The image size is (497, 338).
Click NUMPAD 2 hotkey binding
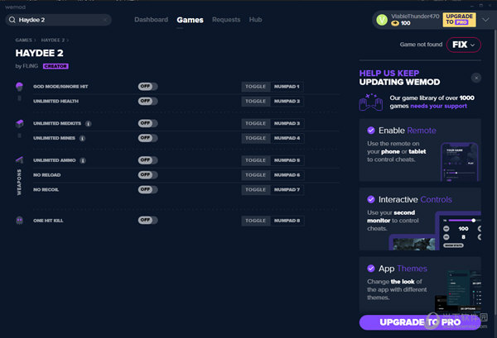click(x=287, y=102)
